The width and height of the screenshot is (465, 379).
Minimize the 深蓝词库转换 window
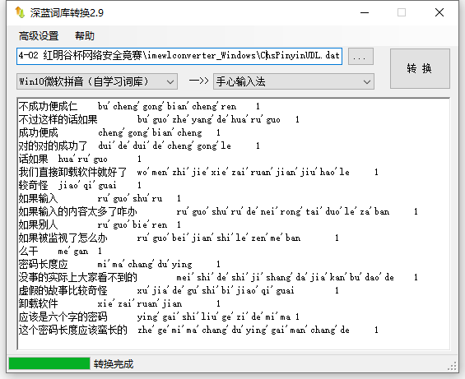click(x=365, y=12)
